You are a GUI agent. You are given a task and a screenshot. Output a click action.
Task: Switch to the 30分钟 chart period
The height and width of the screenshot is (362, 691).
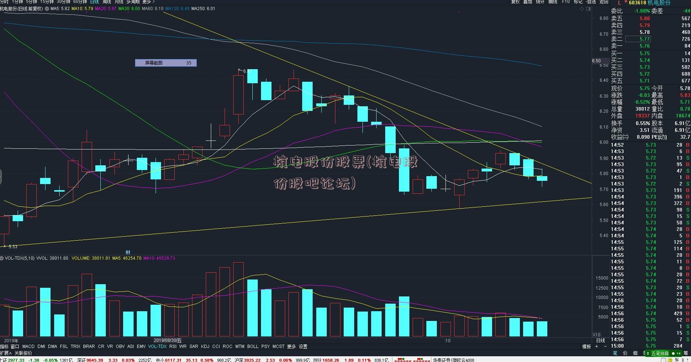click(63, 2)
